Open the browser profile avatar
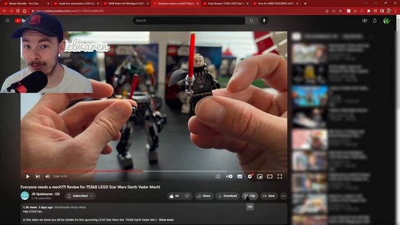 (x=389, y=11)
